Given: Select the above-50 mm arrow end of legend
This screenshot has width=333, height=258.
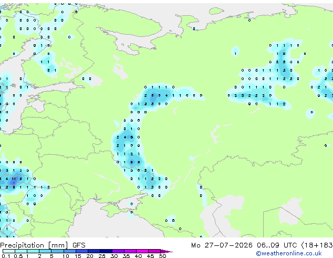Looking at the screenshot, I should (166, 251).
